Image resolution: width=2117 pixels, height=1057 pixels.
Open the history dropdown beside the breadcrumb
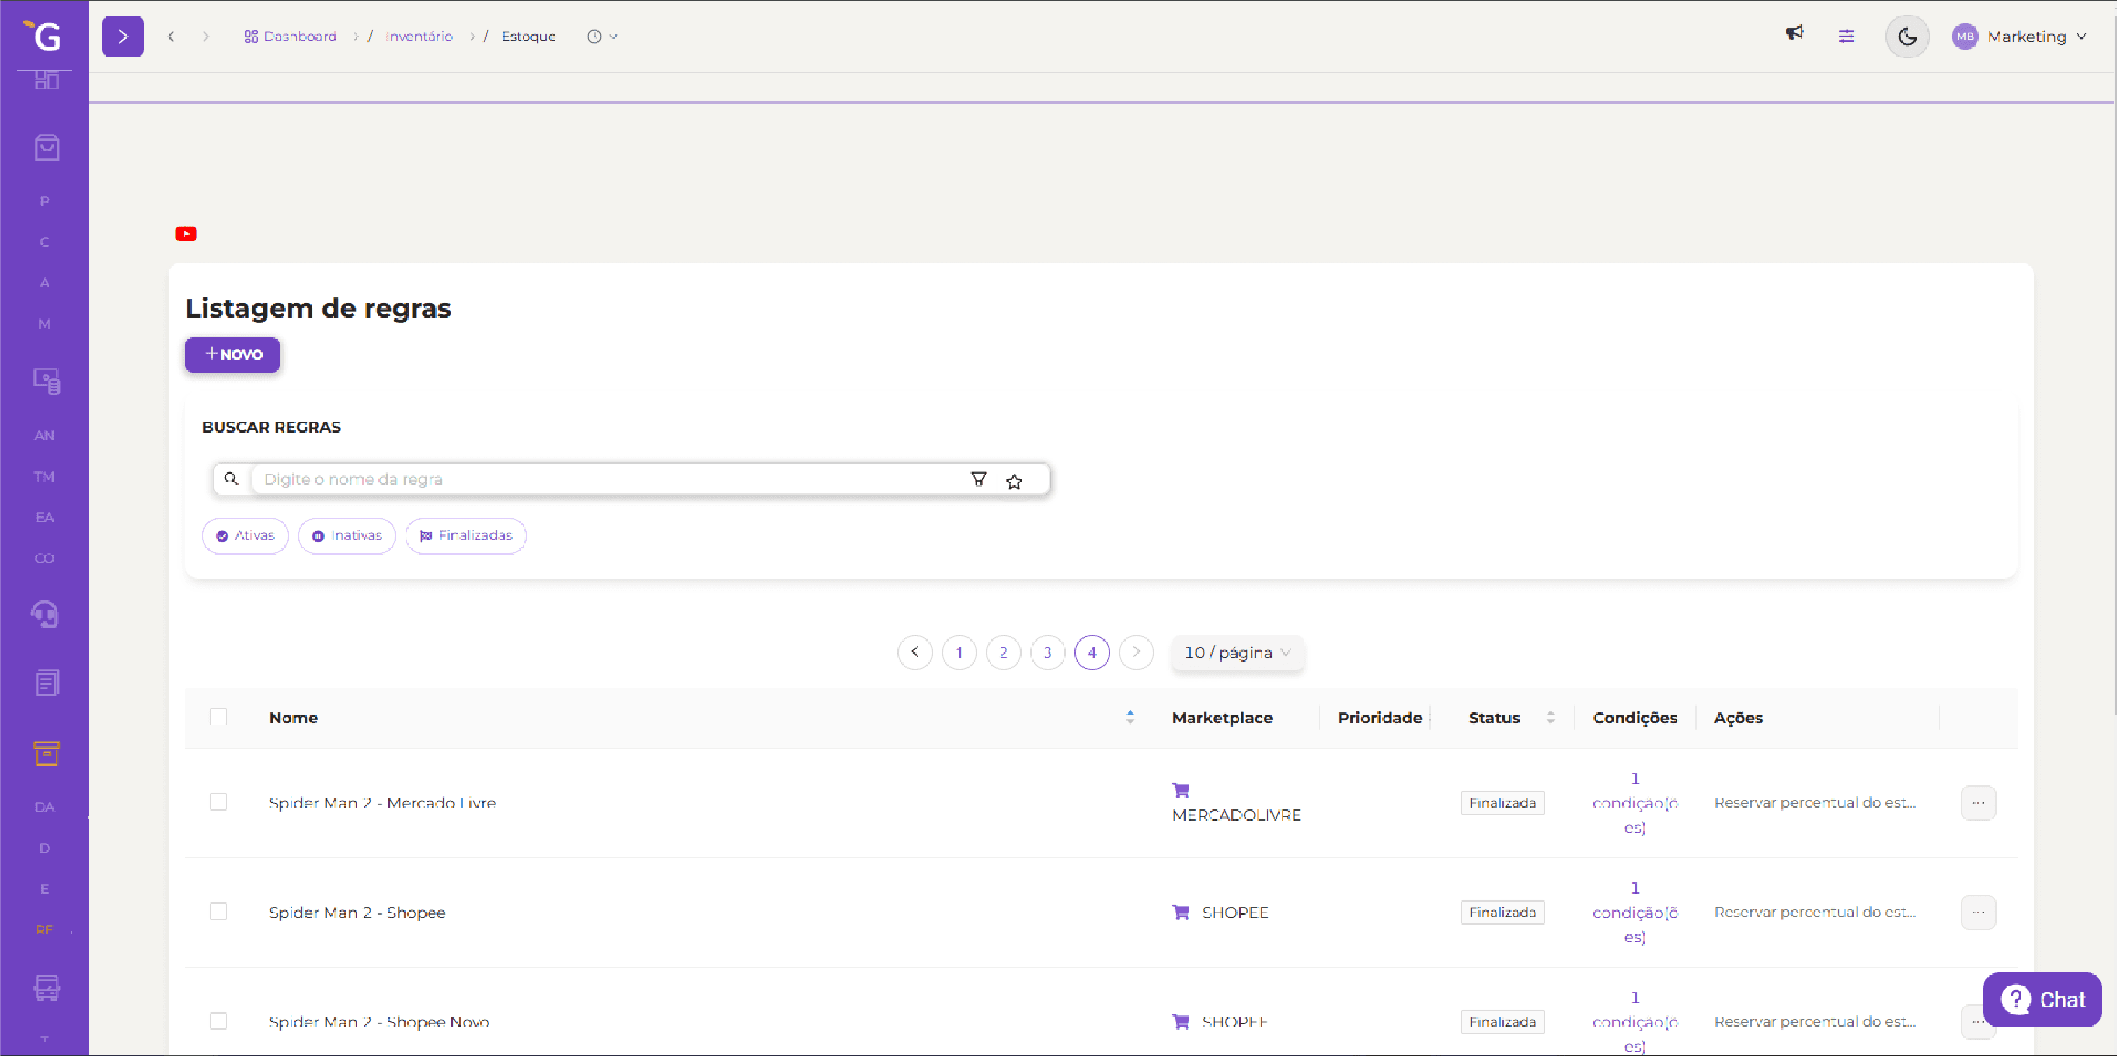[602, 35]
